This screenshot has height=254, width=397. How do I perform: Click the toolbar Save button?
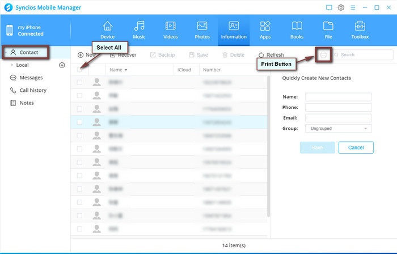pyautogui.click(x=198, y=55)
